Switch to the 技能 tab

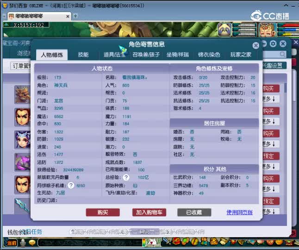click(83, 55)
